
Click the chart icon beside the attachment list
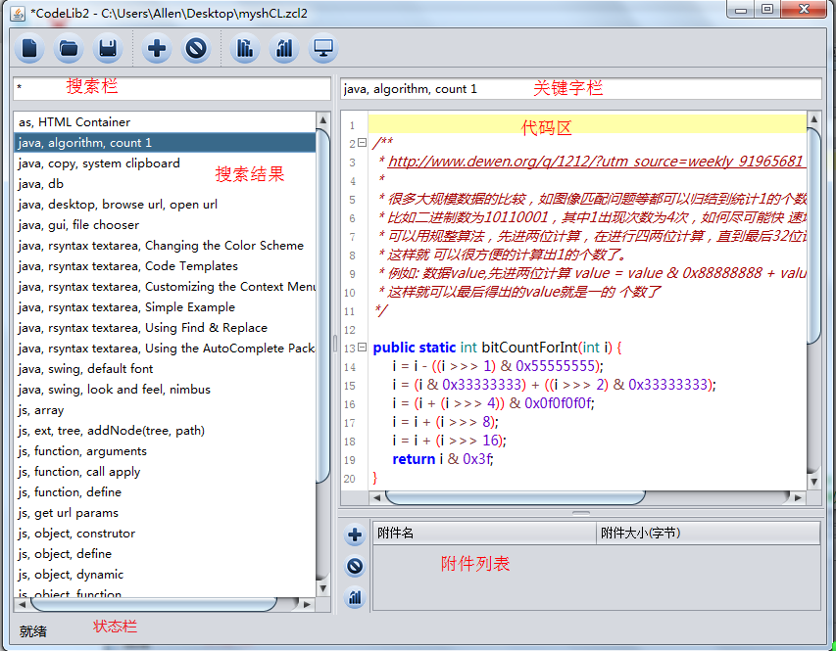(355, 597)
